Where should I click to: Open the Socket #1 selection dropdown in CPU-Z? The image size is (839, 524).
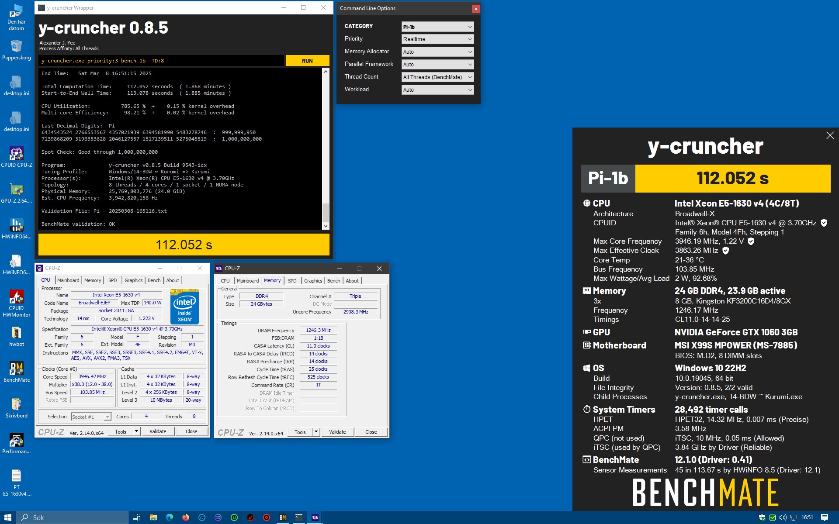tap(91, 417)
